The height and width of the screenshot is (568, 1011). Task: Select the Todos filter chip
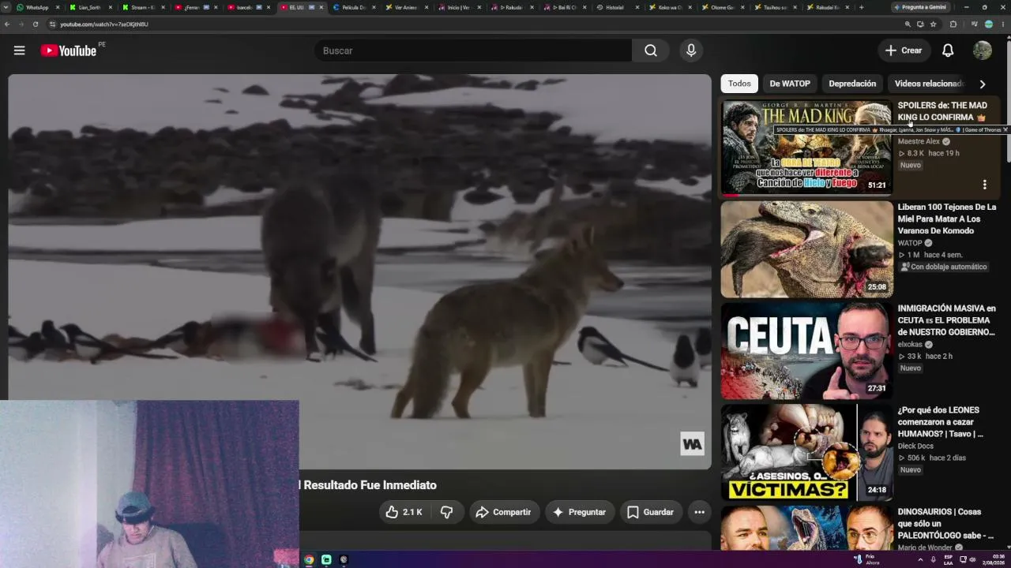point(739,84)
